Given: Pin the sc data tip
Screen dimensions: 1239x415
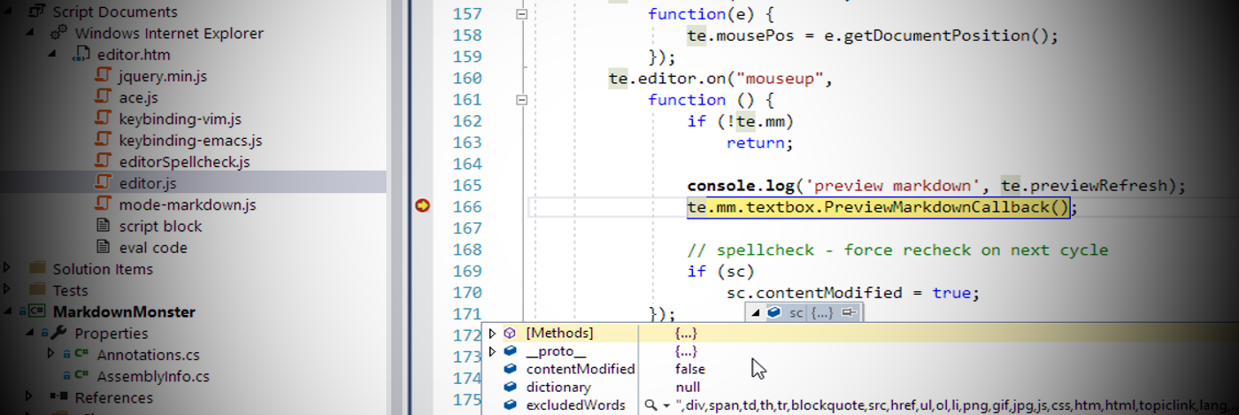Looking at the screenshot, I should tap(849, 312).
